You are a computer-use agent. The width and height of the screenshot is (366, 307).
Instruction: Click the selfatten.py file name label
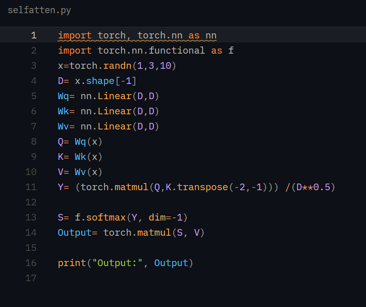tap(39, 10)
